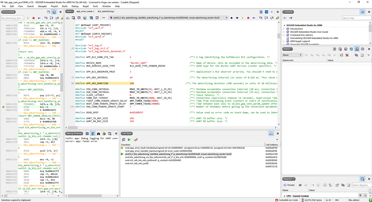
Task: Click the Search Help input field
Action: point(356,18)
